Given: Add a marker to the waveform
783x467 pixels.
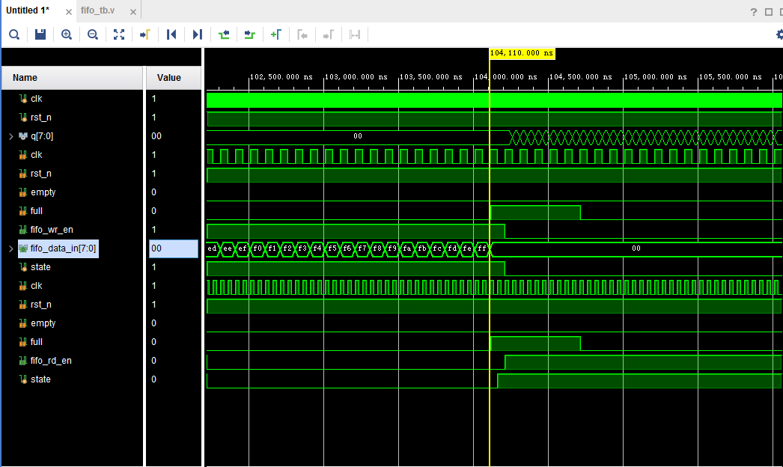Looking at the screenshot, I should pyautogui.click(x=275, y=34).
